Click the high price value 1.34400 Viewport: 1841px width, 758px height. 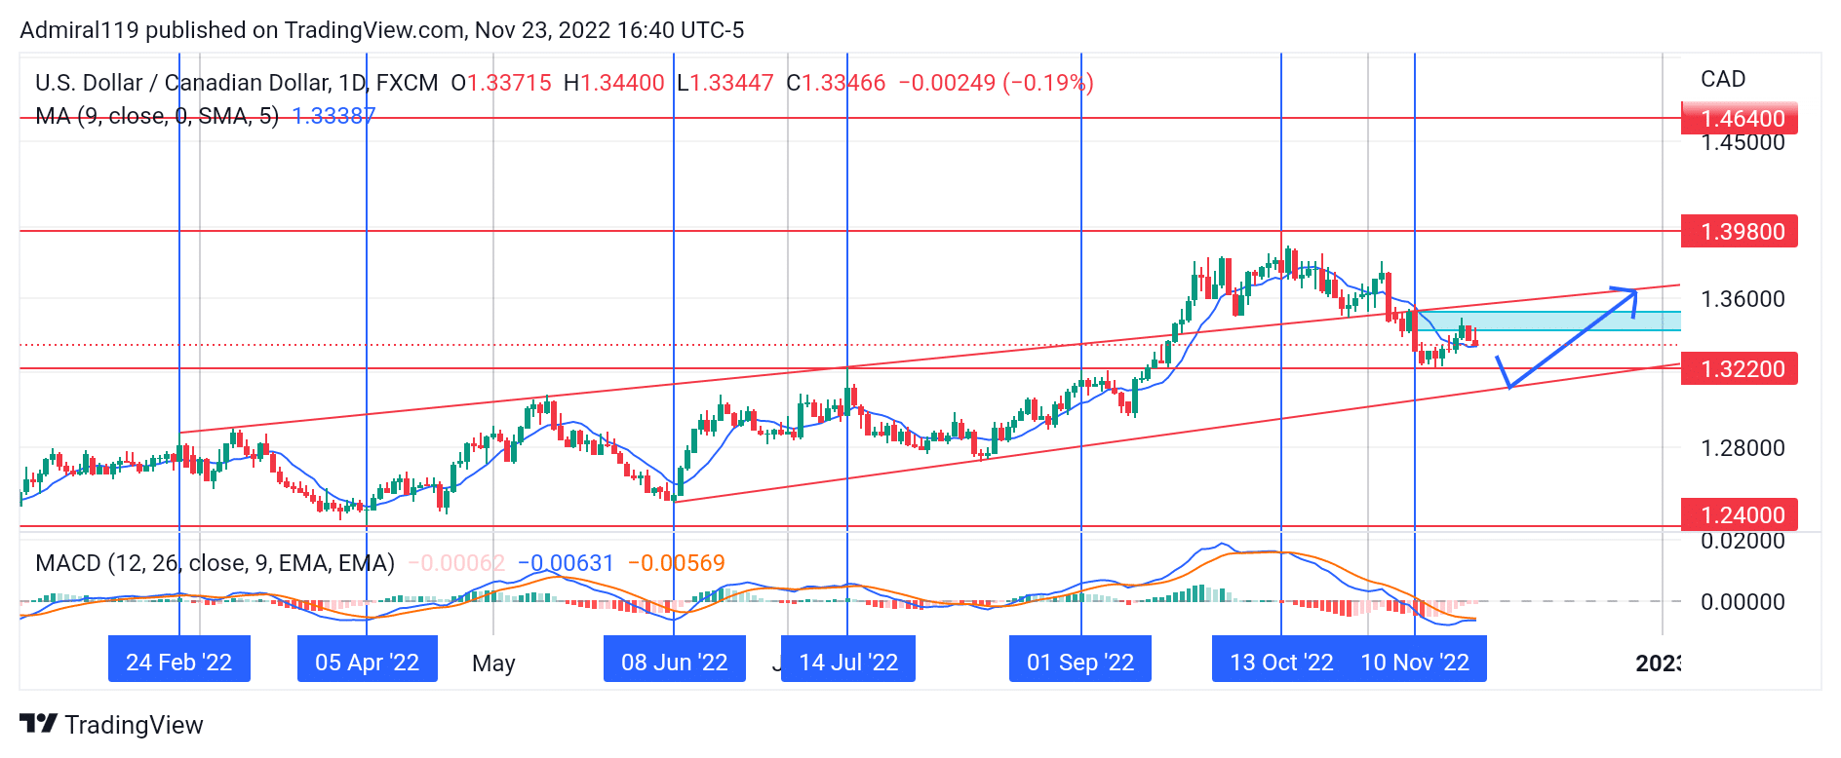coord(622,83)
